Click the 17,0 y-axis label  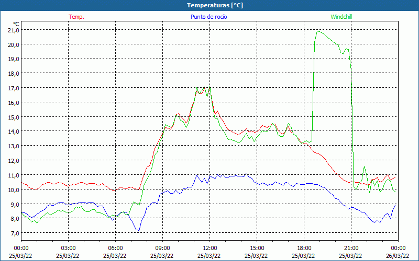tap(14, 88)
